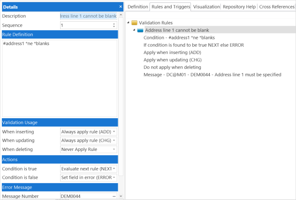
Task: Open the When inserting dropdown
Action: pyautogui.click(x=114, y=132)
